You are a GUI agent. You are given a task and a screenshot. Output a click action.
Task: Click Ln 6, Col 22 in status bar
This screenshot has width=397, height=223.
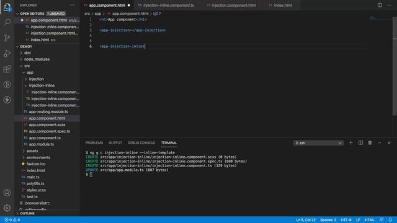[306, 220]
